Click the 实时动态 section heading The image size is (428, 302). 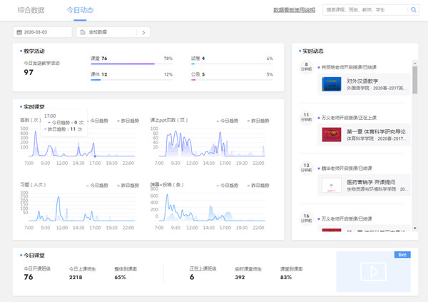313,51
